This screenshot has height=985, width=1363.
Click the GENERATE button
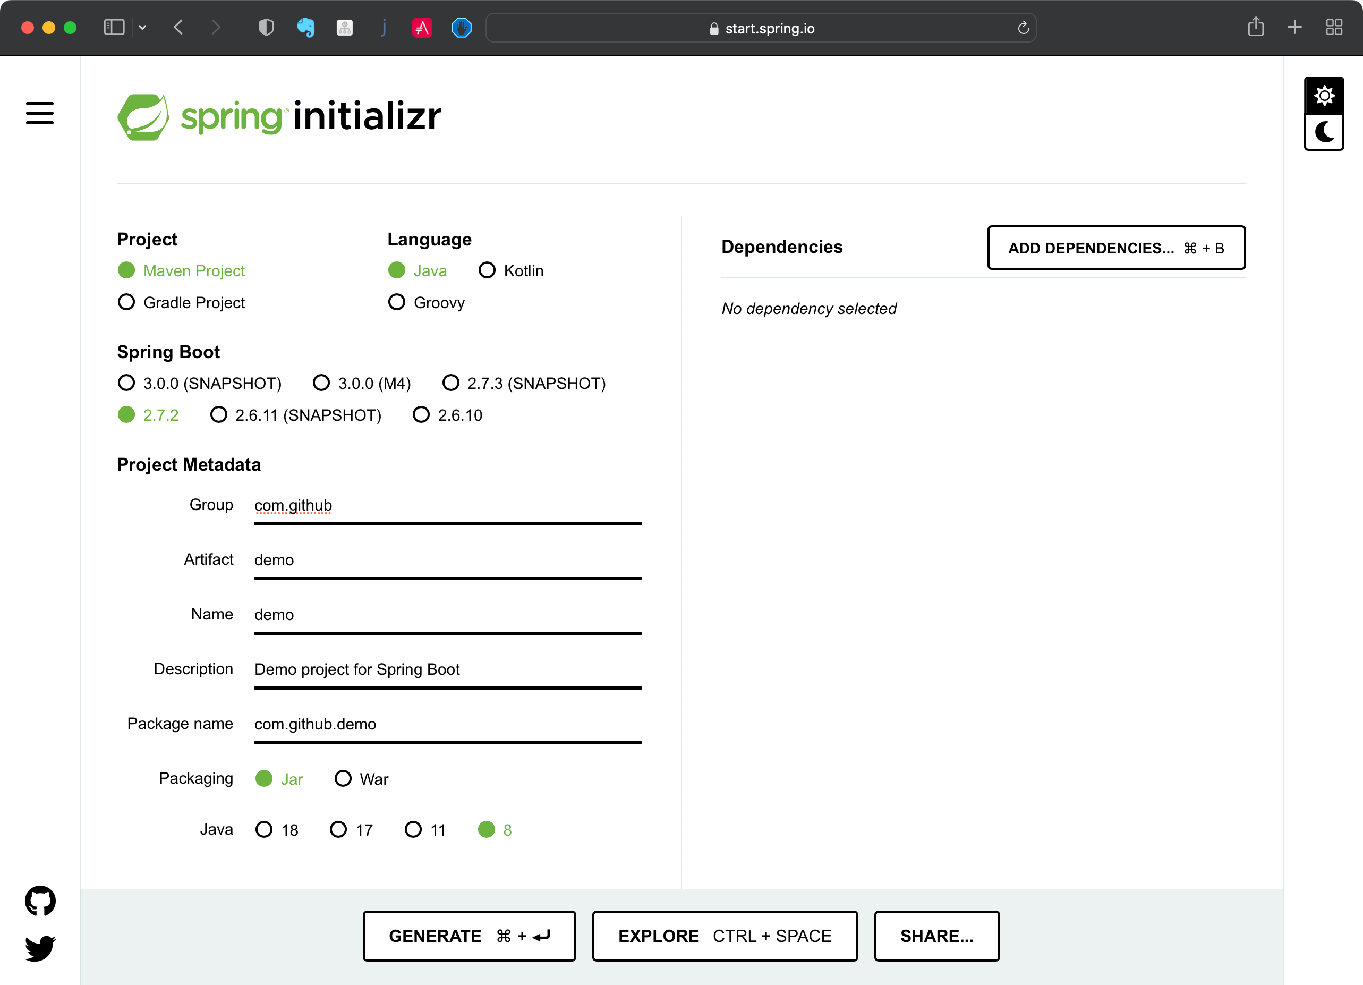pyautogui.click(x=468, y=936)
